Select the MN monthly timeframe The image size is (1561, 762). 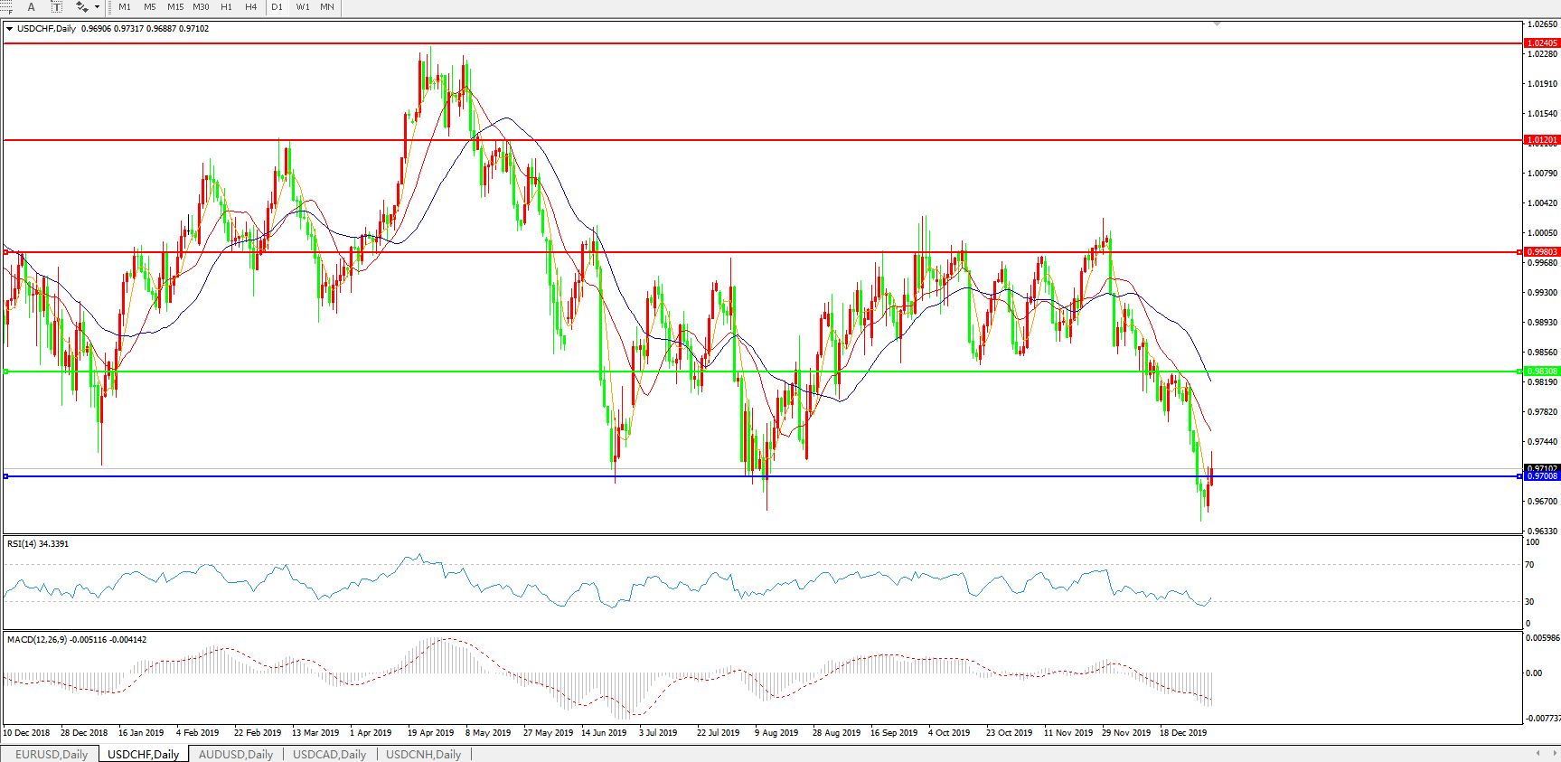point(327,7)
